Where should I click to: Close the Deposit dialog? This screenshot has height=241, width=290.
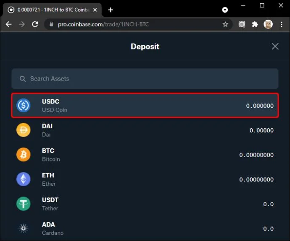275,47
